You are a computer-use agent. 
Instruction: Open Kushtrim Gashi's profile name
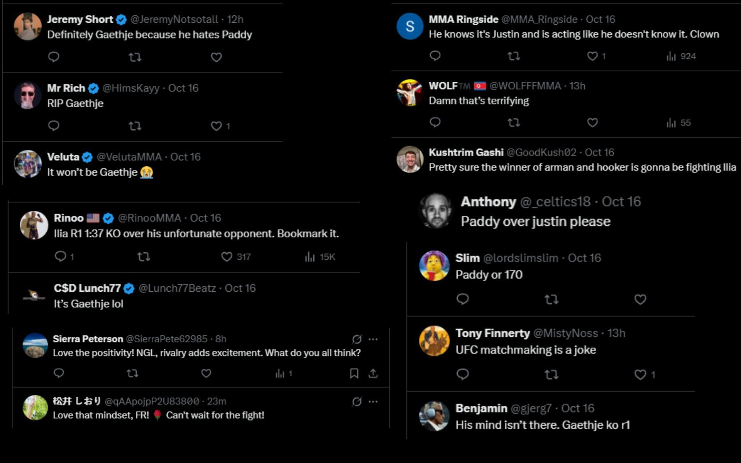click(x=466, y=152)
